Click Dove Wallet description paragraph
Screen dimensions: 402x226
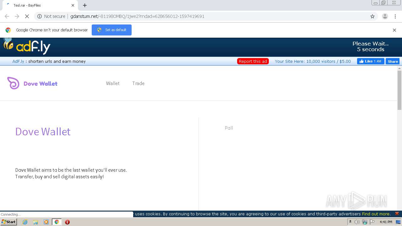click(x=71, y=173)
